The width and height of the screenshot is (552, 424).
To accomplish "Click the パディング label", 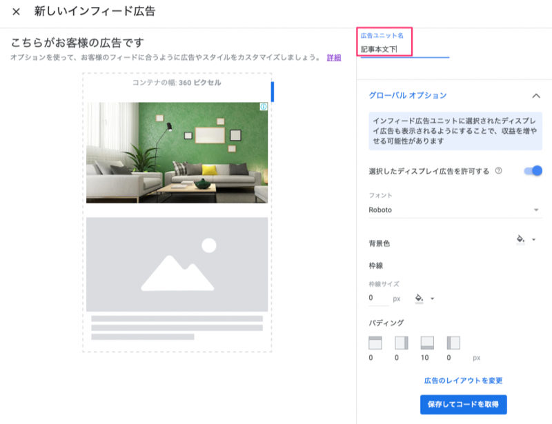I will coord(386,323).
